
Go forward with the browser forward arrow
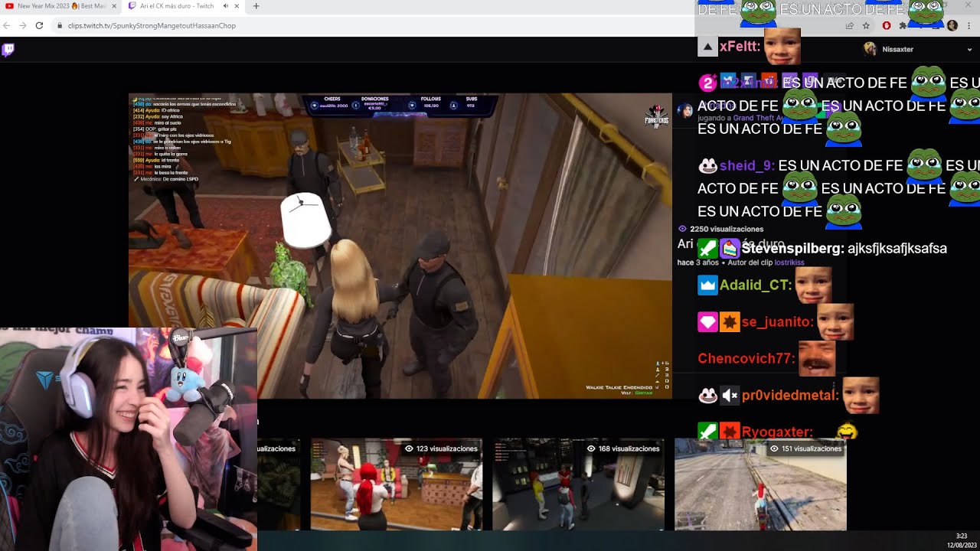click(x=23, y=25)
